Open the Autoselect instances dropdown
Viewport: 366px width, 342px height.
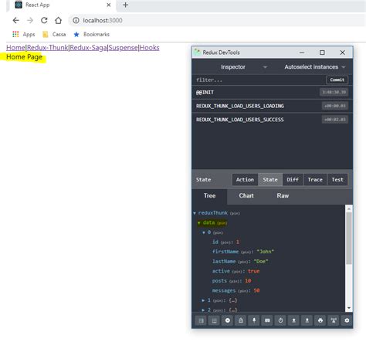(x=314, y=67)
